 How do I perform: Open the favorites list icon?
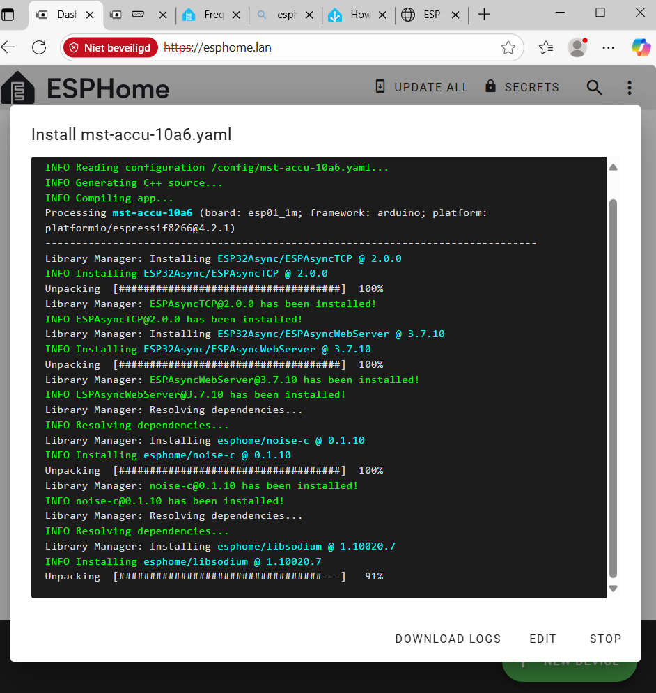(546, 47)
